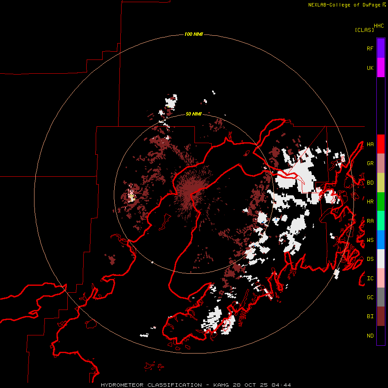Click the RF purple legend swatch
Screen dimensions: 388x388
tap(381, 48)
